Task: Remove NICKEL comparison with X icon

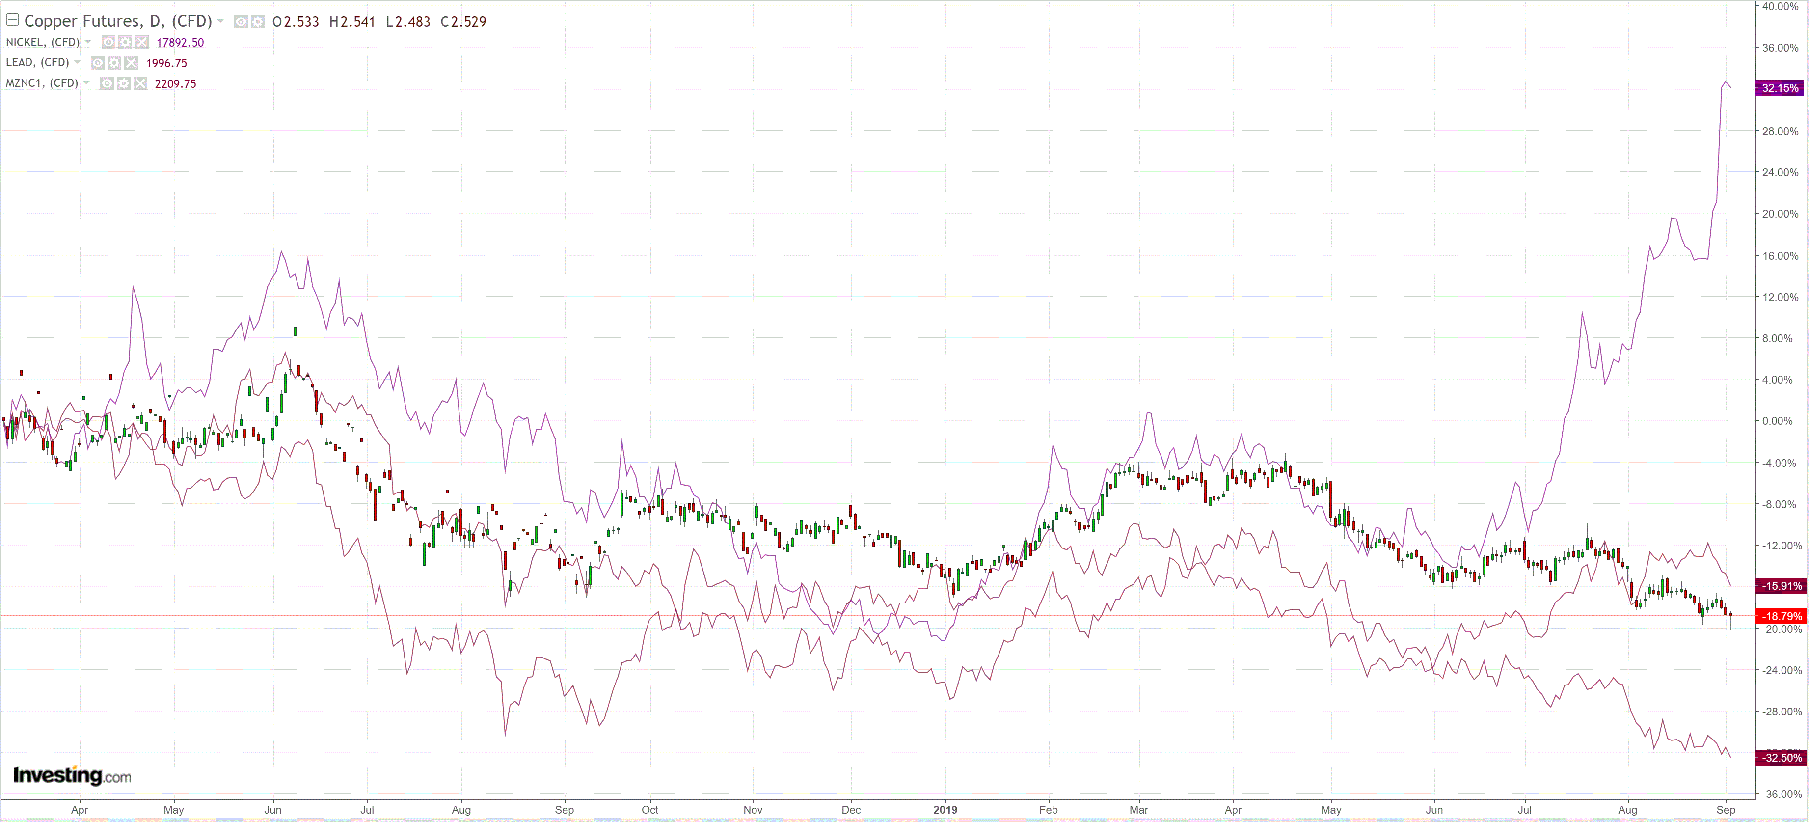Action: click(142, 42)
